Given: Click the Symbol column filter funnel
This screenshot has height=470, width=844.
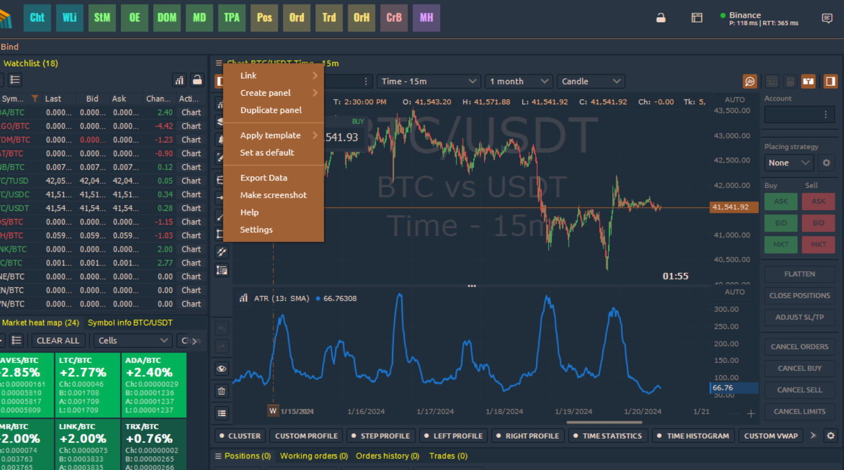Looking at the screenshot, I should tap(35, 98).
